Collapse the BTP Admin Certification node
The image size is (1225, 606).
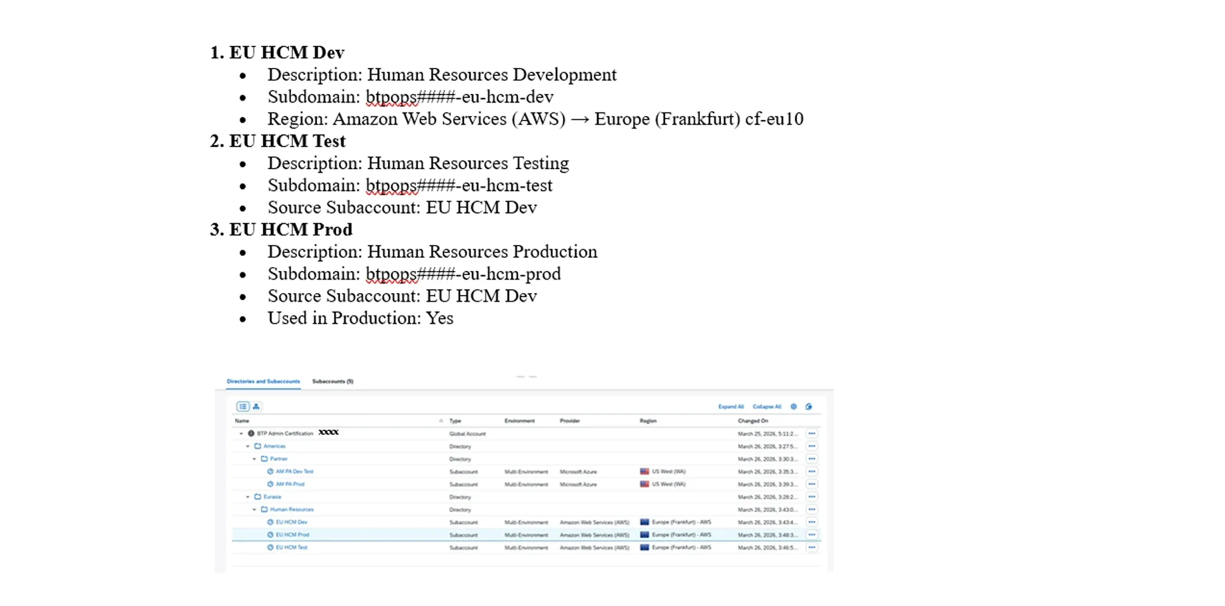(241, 434)
